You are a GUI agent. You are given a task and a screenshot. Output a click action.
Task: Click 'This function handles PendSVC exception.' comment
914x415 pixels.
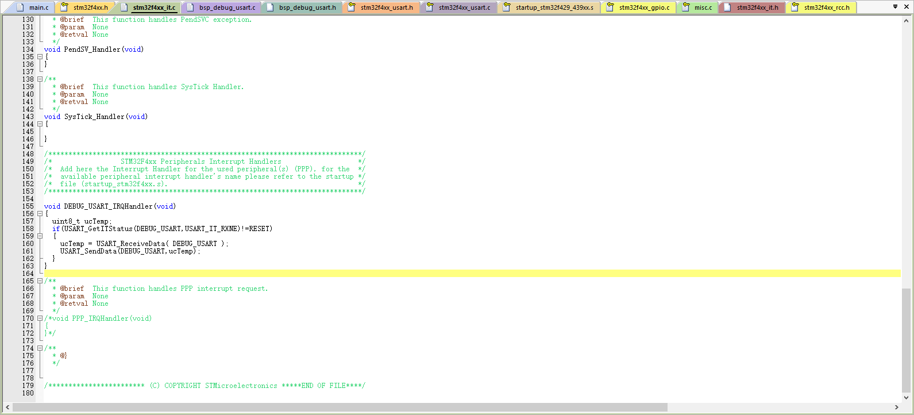coord(172,20)
